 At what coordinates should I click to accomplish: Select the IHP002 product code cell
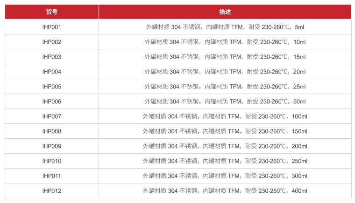click(x=51, y=42)
